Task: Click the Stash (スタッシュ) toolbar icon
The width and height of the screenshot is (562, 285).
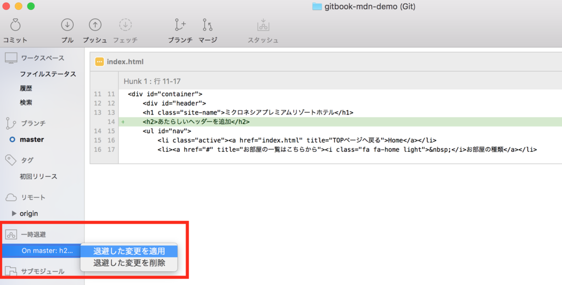Action: tap(263, 25)
